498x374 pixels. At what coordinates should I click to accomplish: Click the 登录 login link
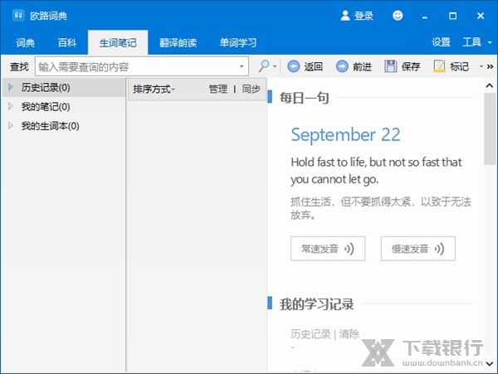click(x=364, y=16)
